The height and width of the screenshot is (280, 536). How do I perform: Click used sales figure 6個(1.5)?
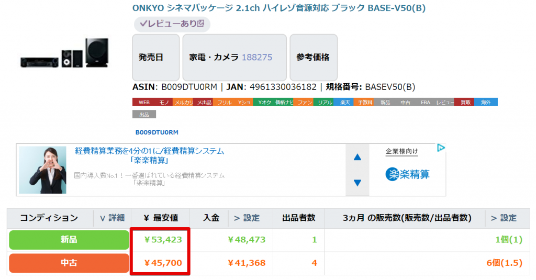(x=504, y=263)
